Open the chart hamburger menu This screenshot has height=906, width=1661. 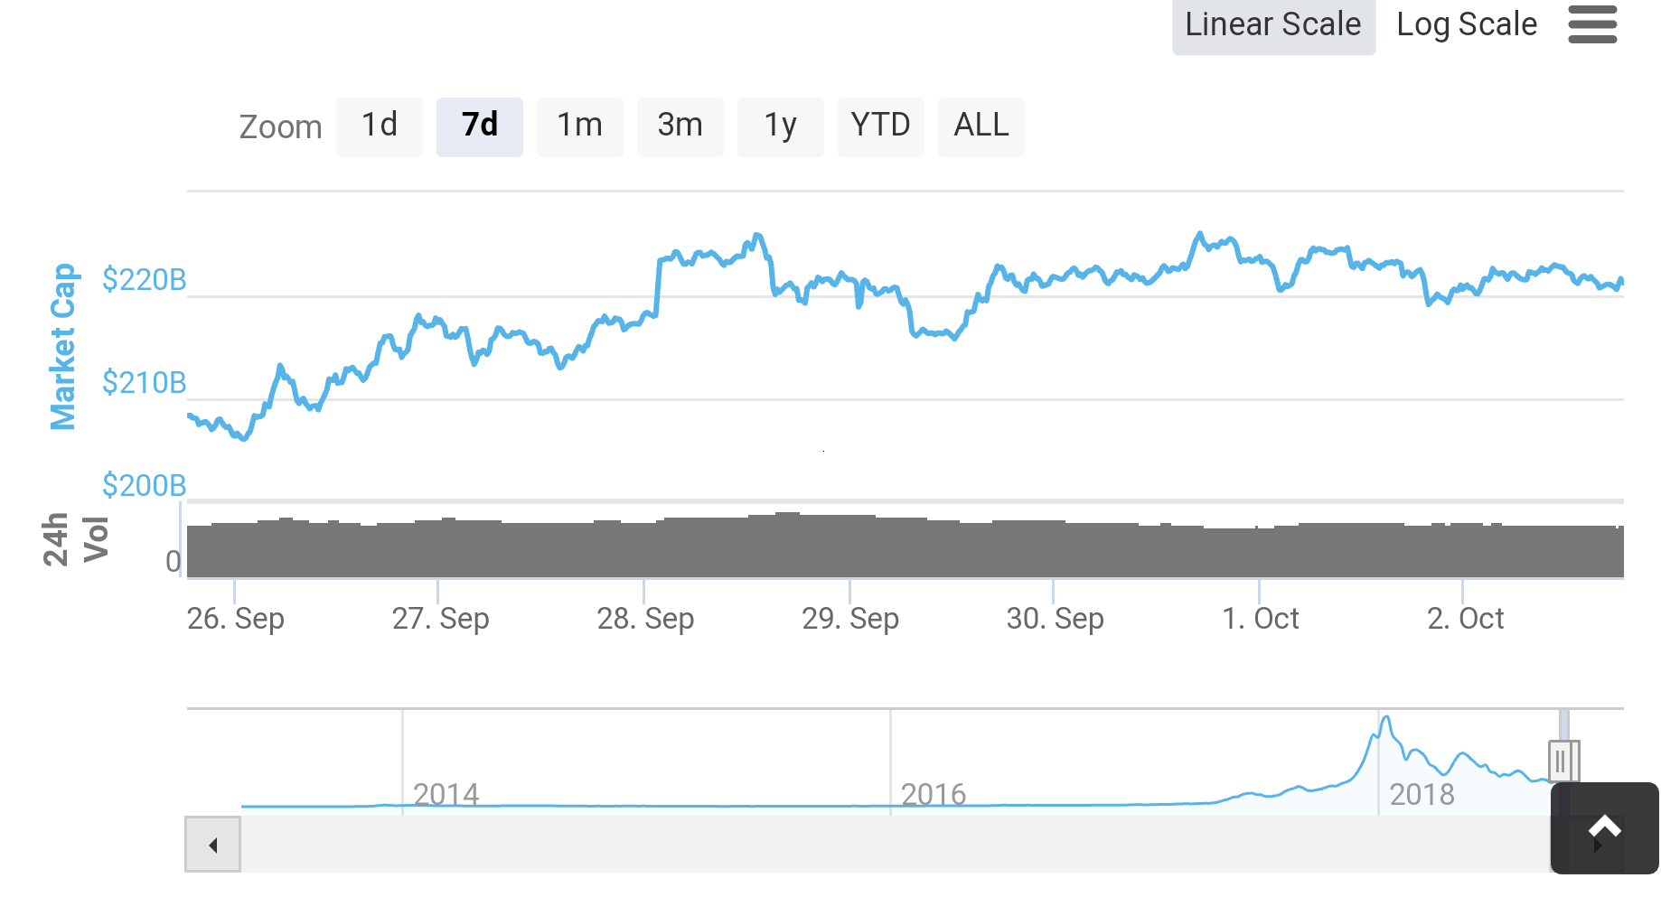coord(1592,24)
